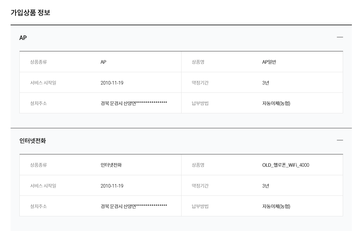Click the 약정기간 label in 인터넷전화 table
Viewport: 356px width, 231px height.
tap(200, 186)
